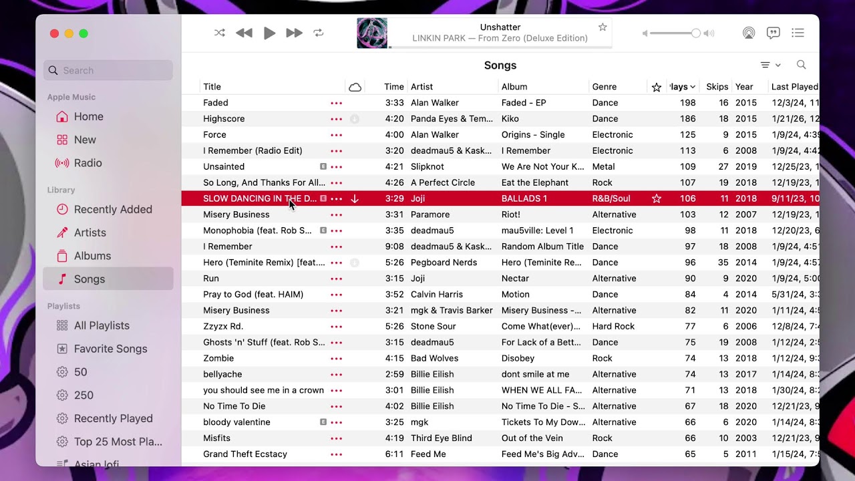
Task: Open more options for SLOW DANCING IN THE DARK
Action: [x=336, y=199]
